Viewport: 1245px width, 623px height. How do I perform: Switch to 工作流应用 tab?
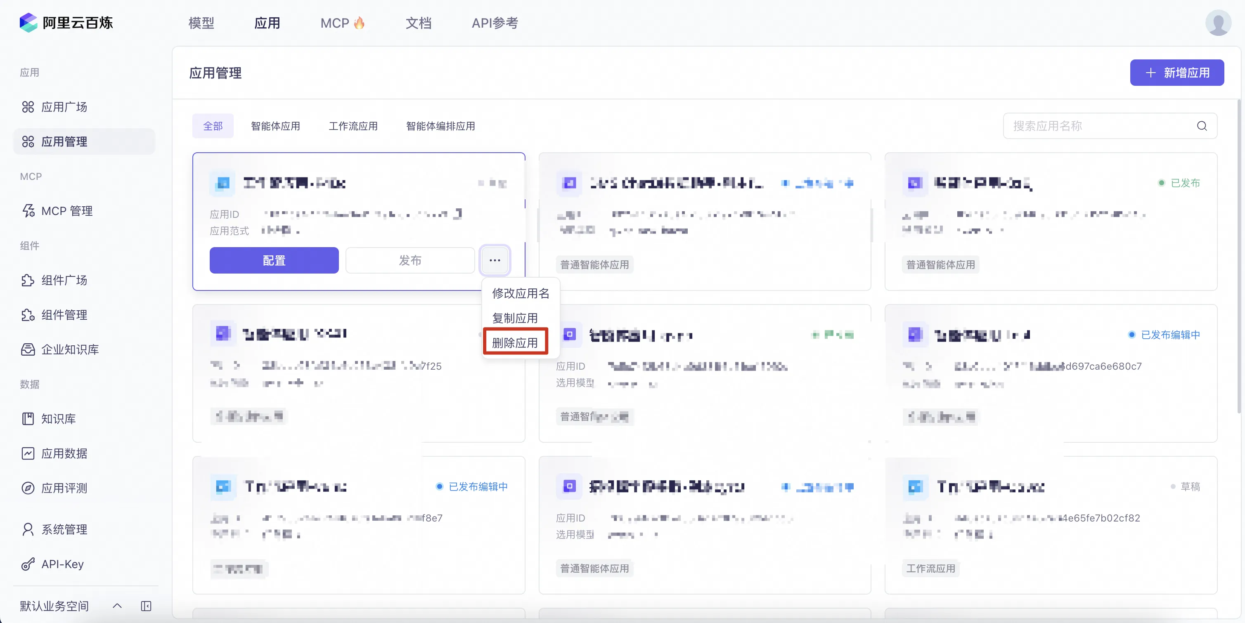(x=353, y=126)
